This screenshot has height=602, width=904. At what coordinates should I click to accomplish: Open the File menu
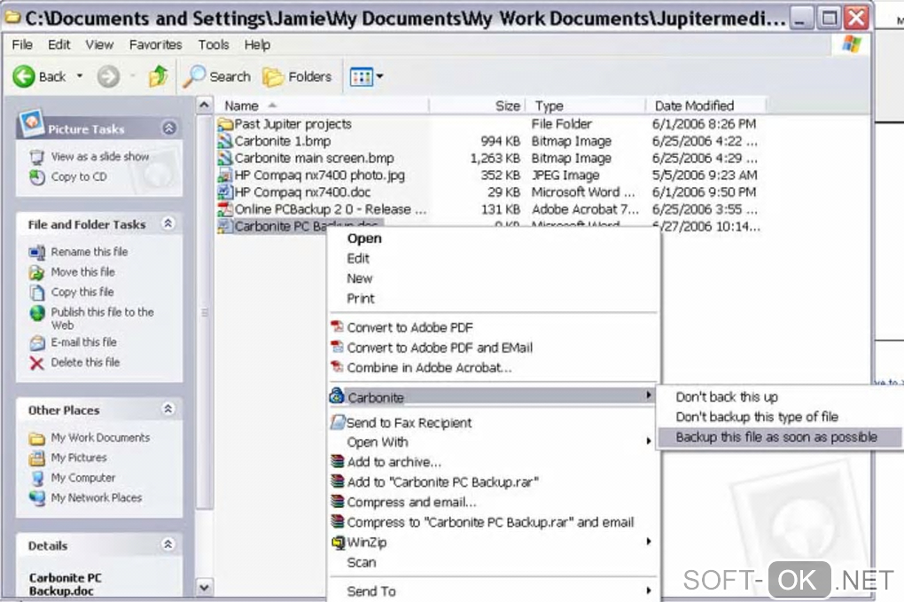pyautogui.click(x=22, y=44)
